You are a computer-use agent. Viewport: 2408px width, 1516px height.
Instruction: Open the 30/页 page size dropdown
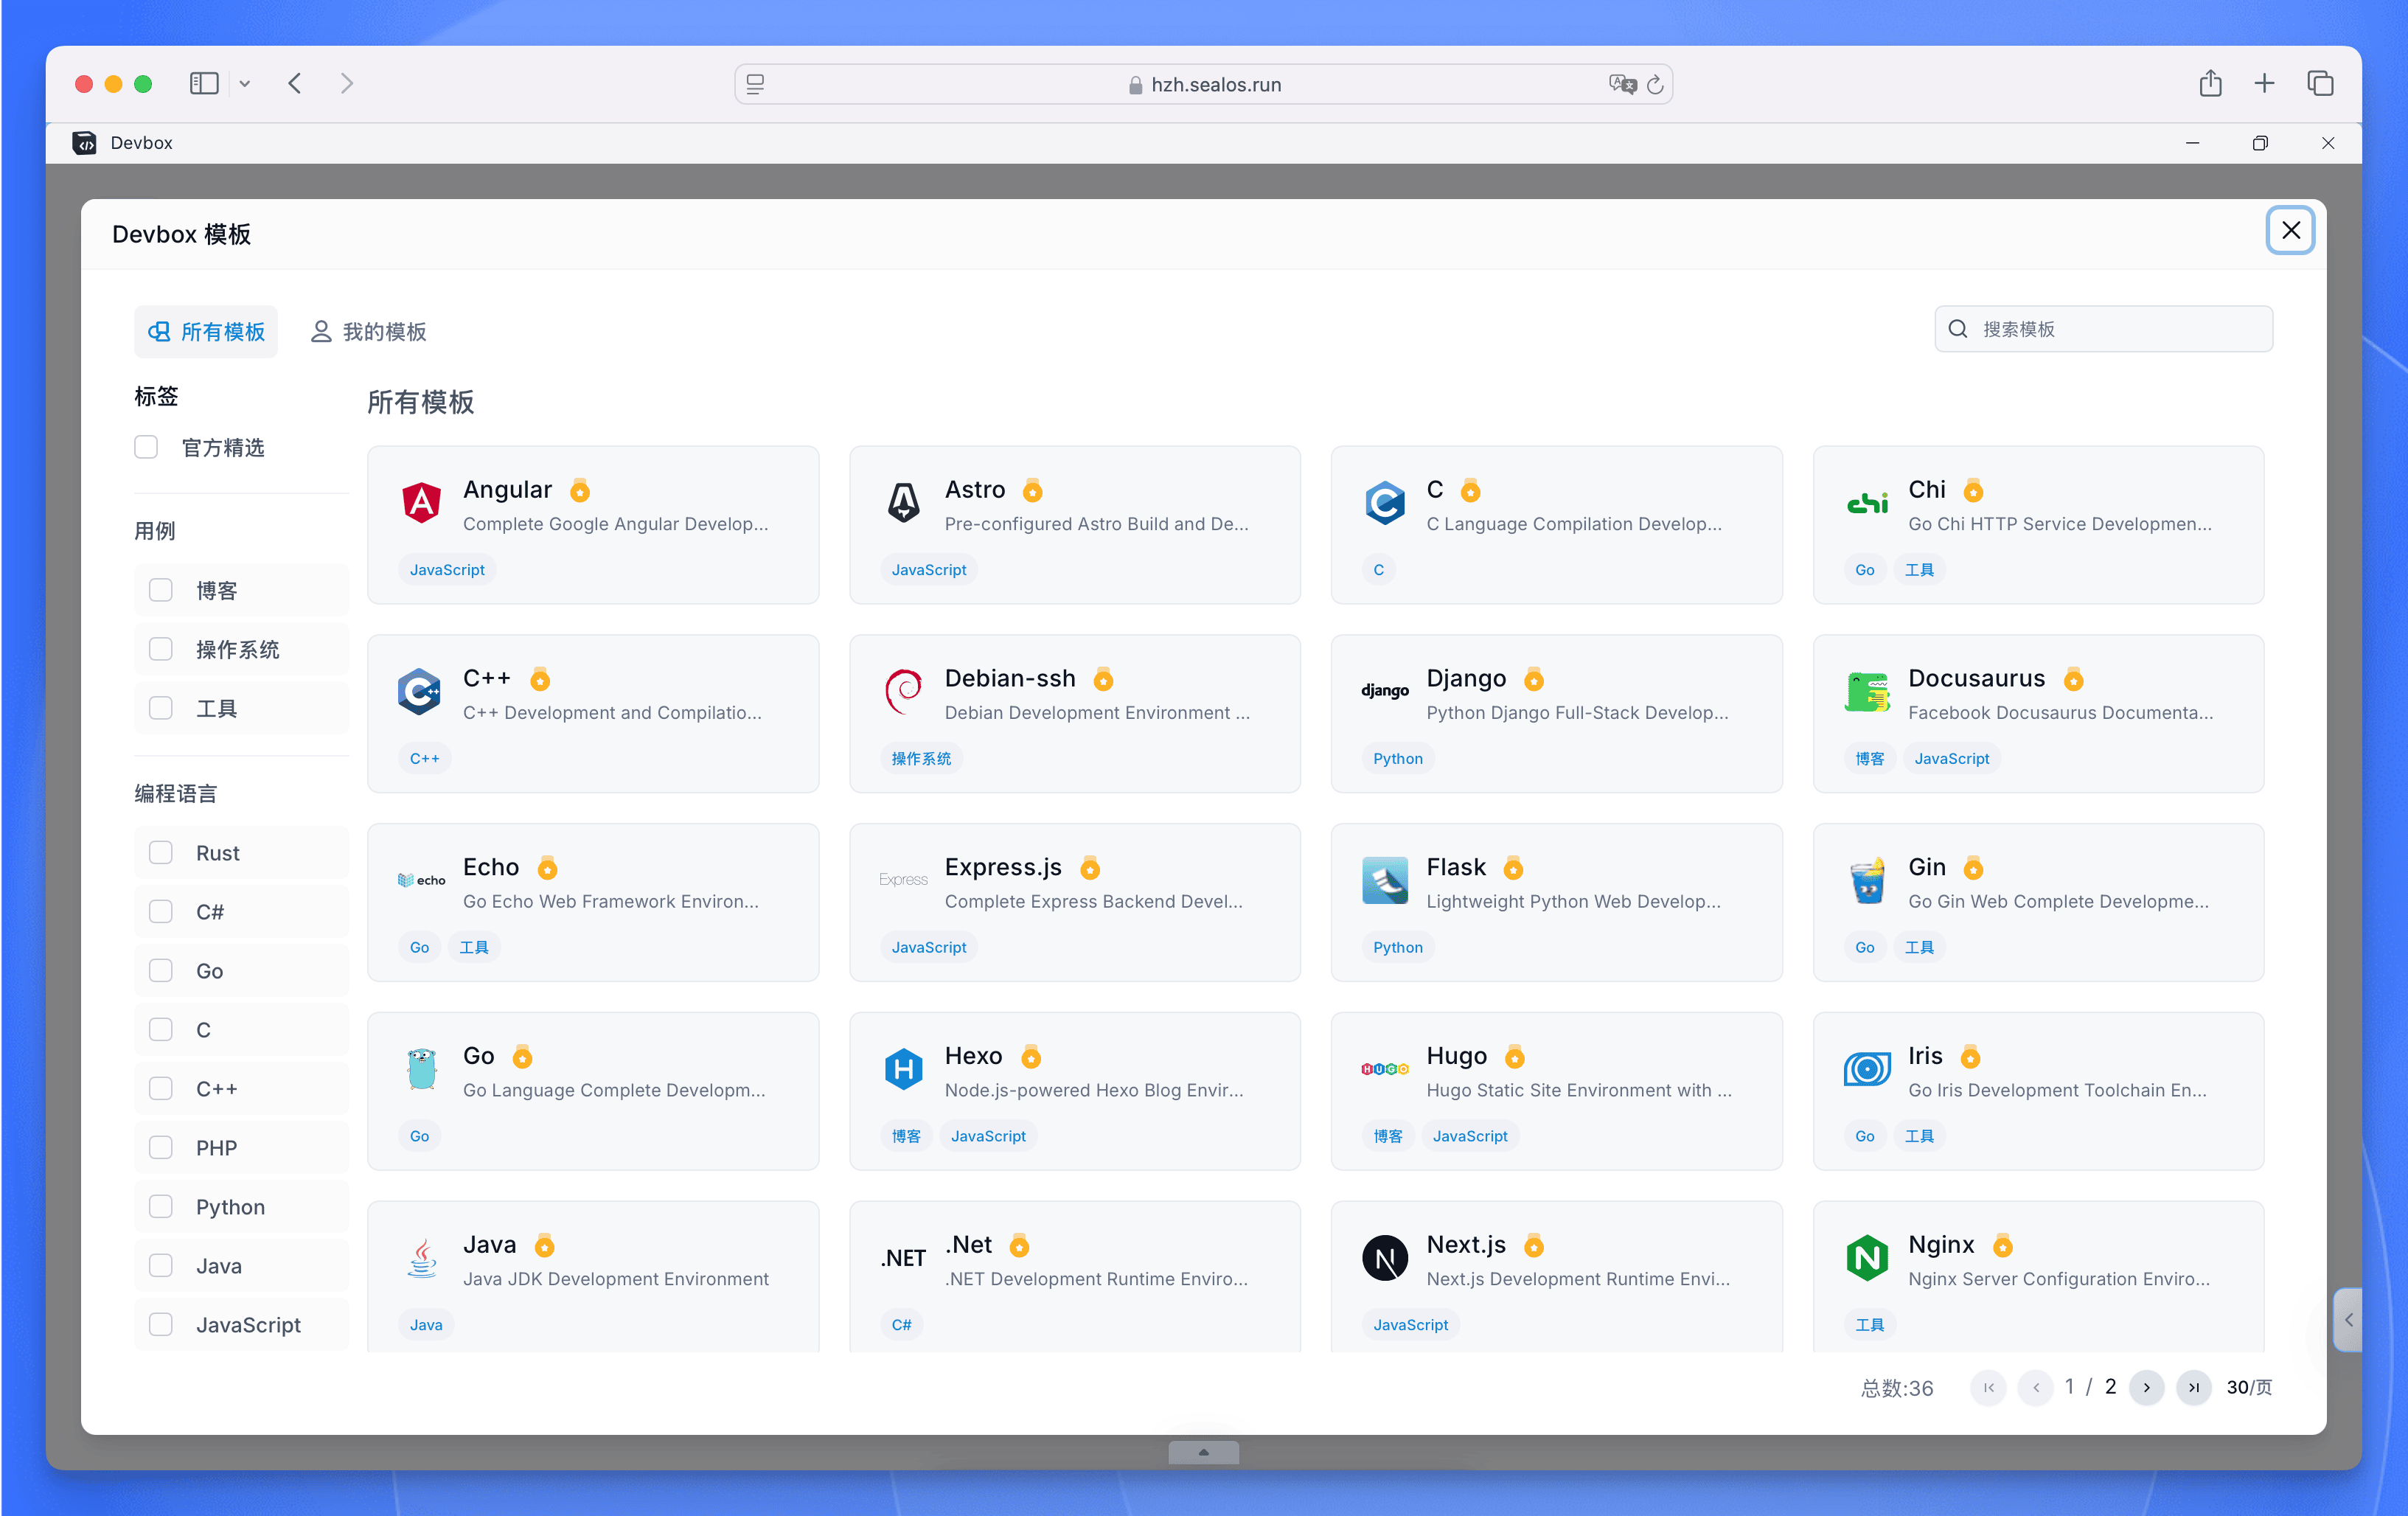2249,1387
